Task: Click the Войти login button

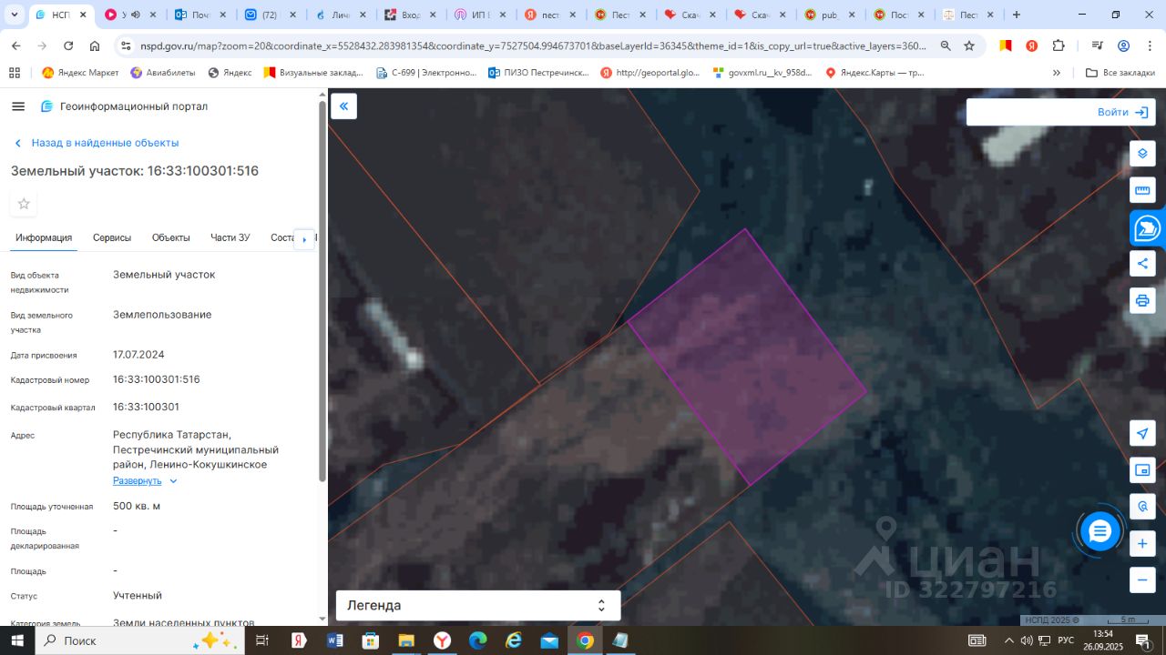Action: 1122,112
